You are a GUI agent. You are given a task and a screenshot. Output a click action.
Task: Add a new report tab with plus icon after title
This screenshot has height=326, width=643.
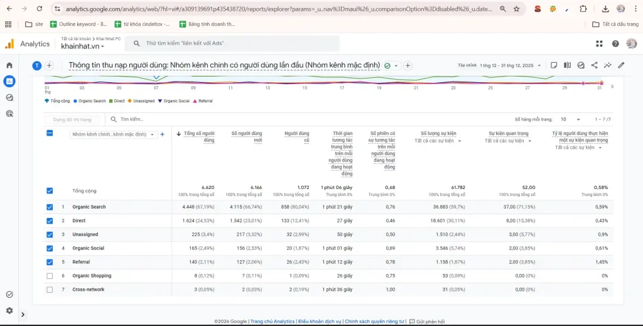point(408,65)
